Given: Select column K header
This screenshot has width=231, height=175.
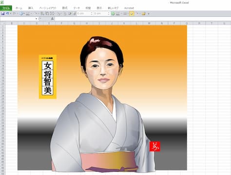Looking at the screenshot, I should tap(124, 23).
